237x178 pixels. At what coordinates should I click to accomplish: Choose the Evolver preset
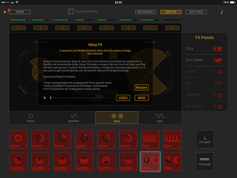[204, 72]
